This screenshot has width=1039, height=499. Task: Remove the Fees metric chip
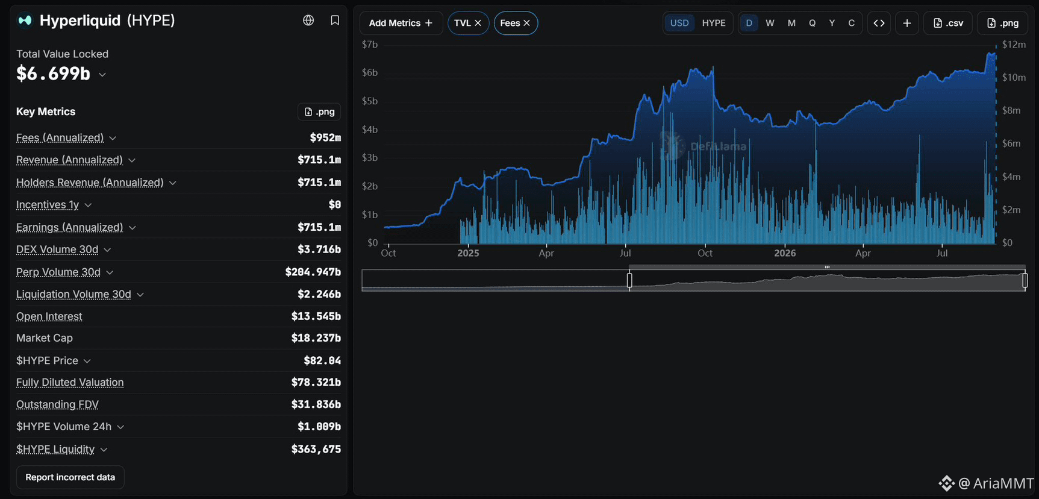point(526,23)
